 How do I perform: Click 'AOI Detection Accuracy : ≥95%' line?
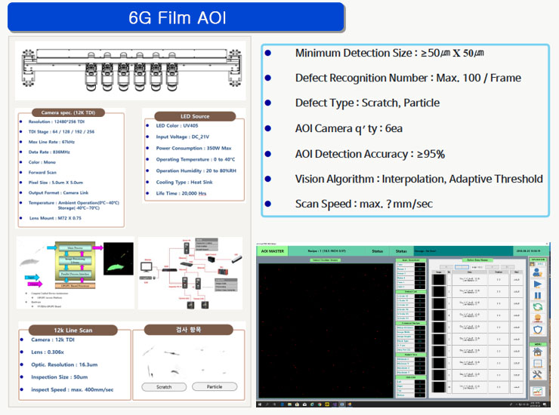[369, 154]
